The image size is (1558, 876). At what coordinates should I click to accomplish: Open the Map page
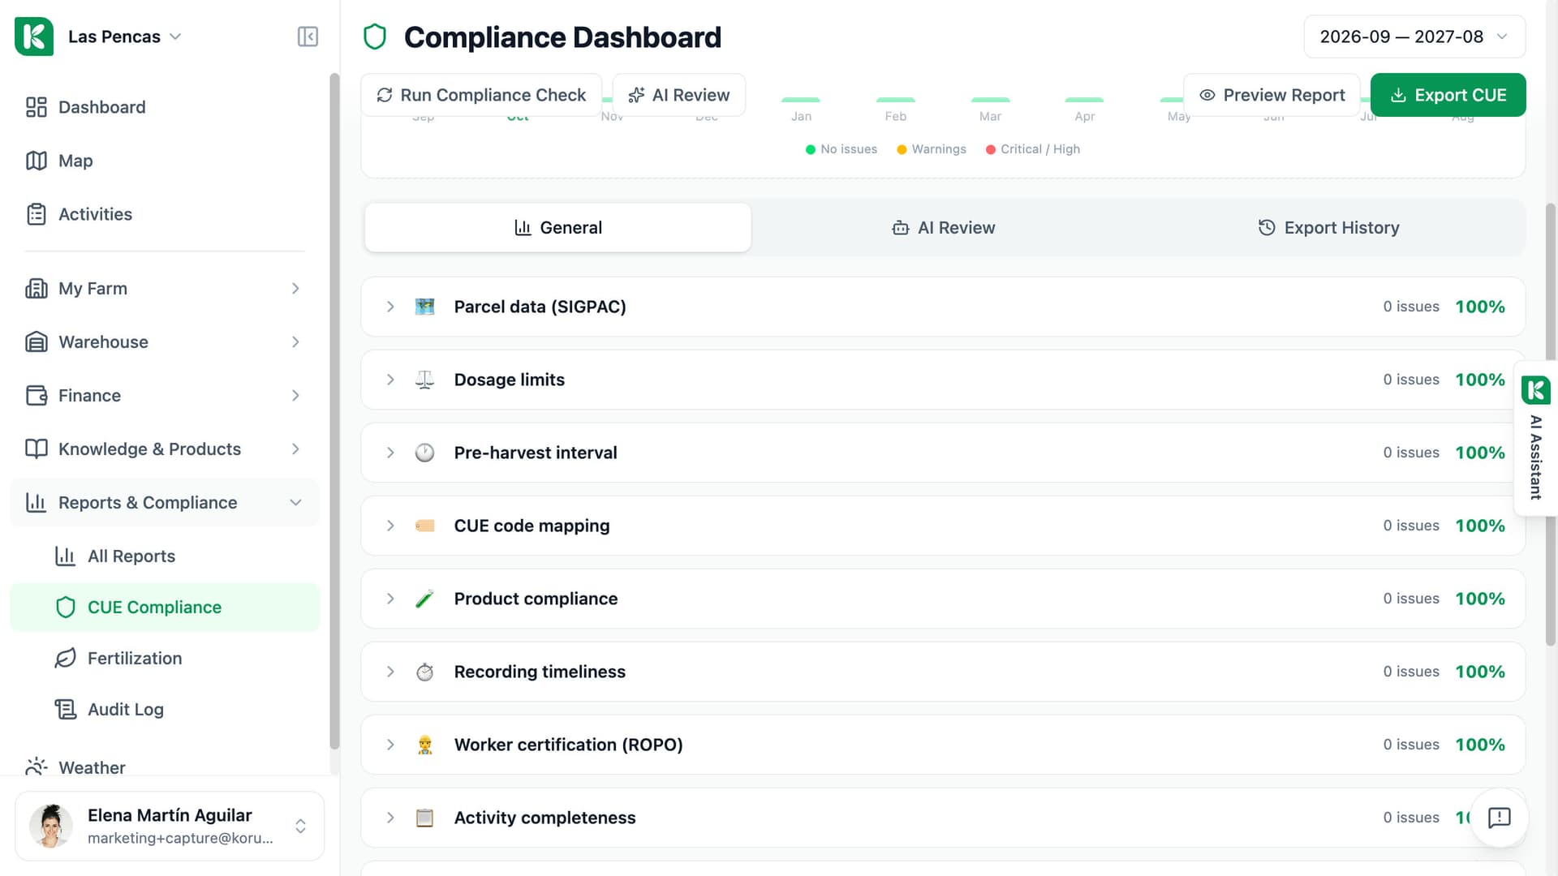point(165,161)
